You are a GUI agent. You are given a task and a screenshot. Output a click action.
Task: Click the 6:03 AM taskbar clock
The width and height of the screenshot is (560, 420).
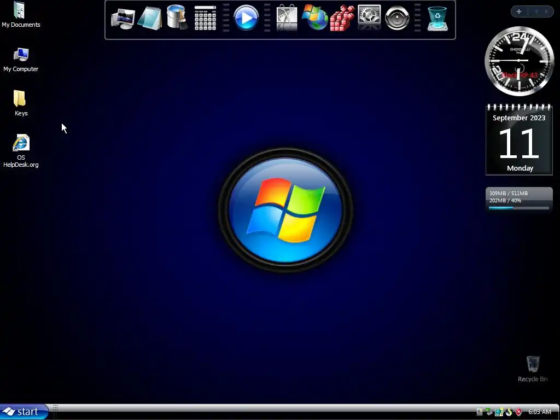539,412
